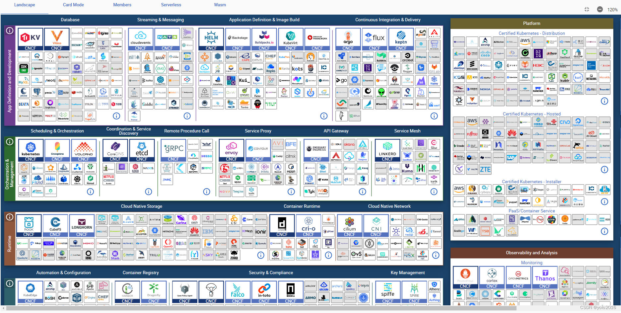Open the Vitess project card

click(57, 39)
